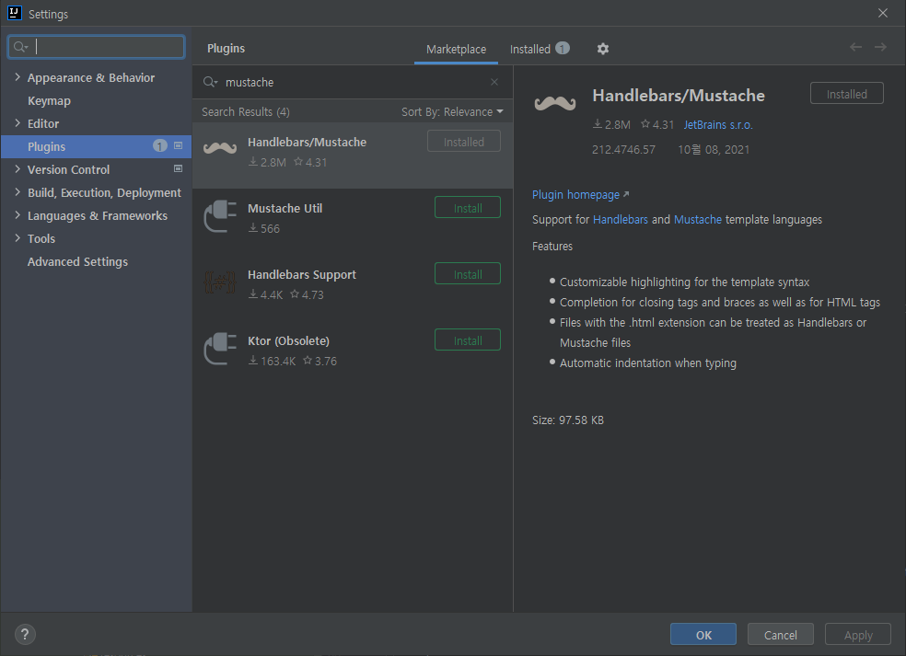Viewport: 906px width, 656px height.
Task: Switch to the Marketplace tab
Action: (x=456, y=50)
